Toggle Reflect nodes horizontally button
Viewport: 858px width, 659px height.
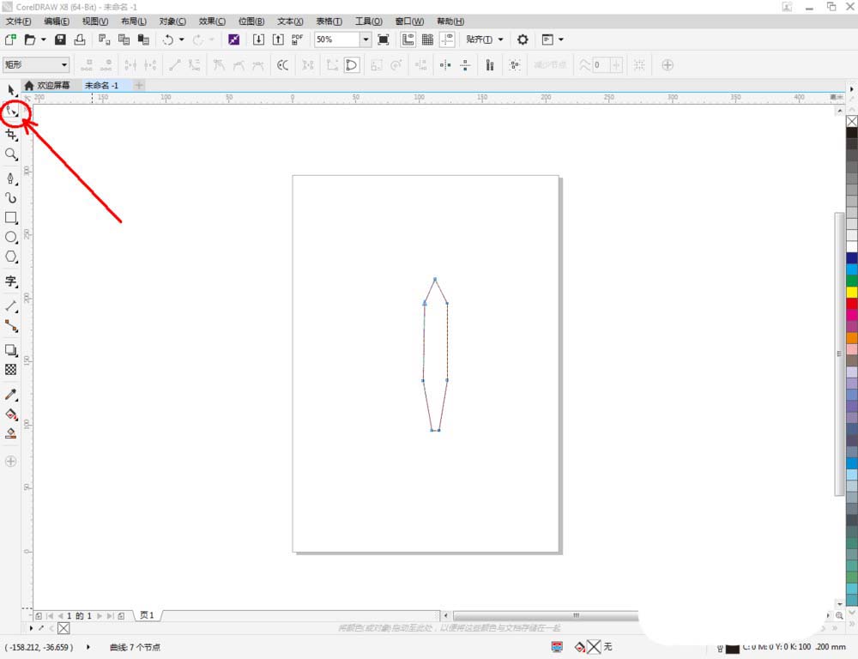click(x=445, y=65)
